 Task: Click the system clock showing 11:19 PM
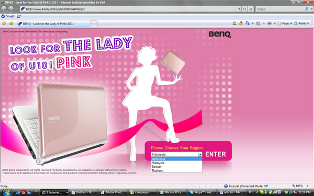pyautogui.click(x=304, y=192)
